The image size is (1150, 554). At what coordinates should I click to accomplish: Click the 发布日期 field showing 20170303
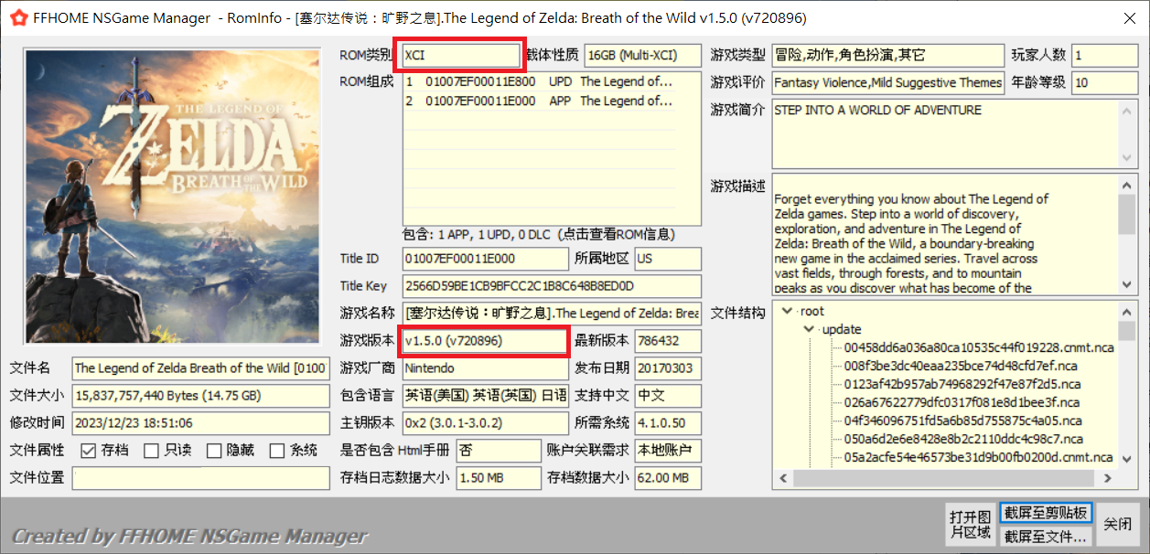click(x=668, y=368)
